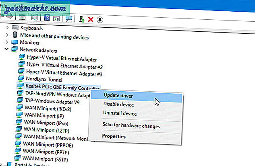
Task: Click the WAN Miniport (PPPOE) adapter icon
Action: click(x=18, y=143)
